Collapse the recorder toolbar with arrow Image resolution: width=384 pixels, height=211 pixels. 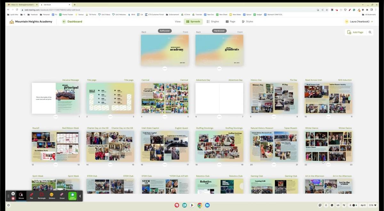pyautogui.click(x=80, y=196)
